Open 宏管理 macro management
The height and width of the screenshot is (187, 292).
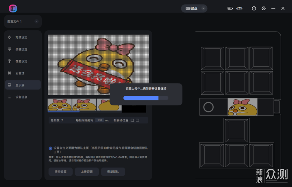[23, 73]
